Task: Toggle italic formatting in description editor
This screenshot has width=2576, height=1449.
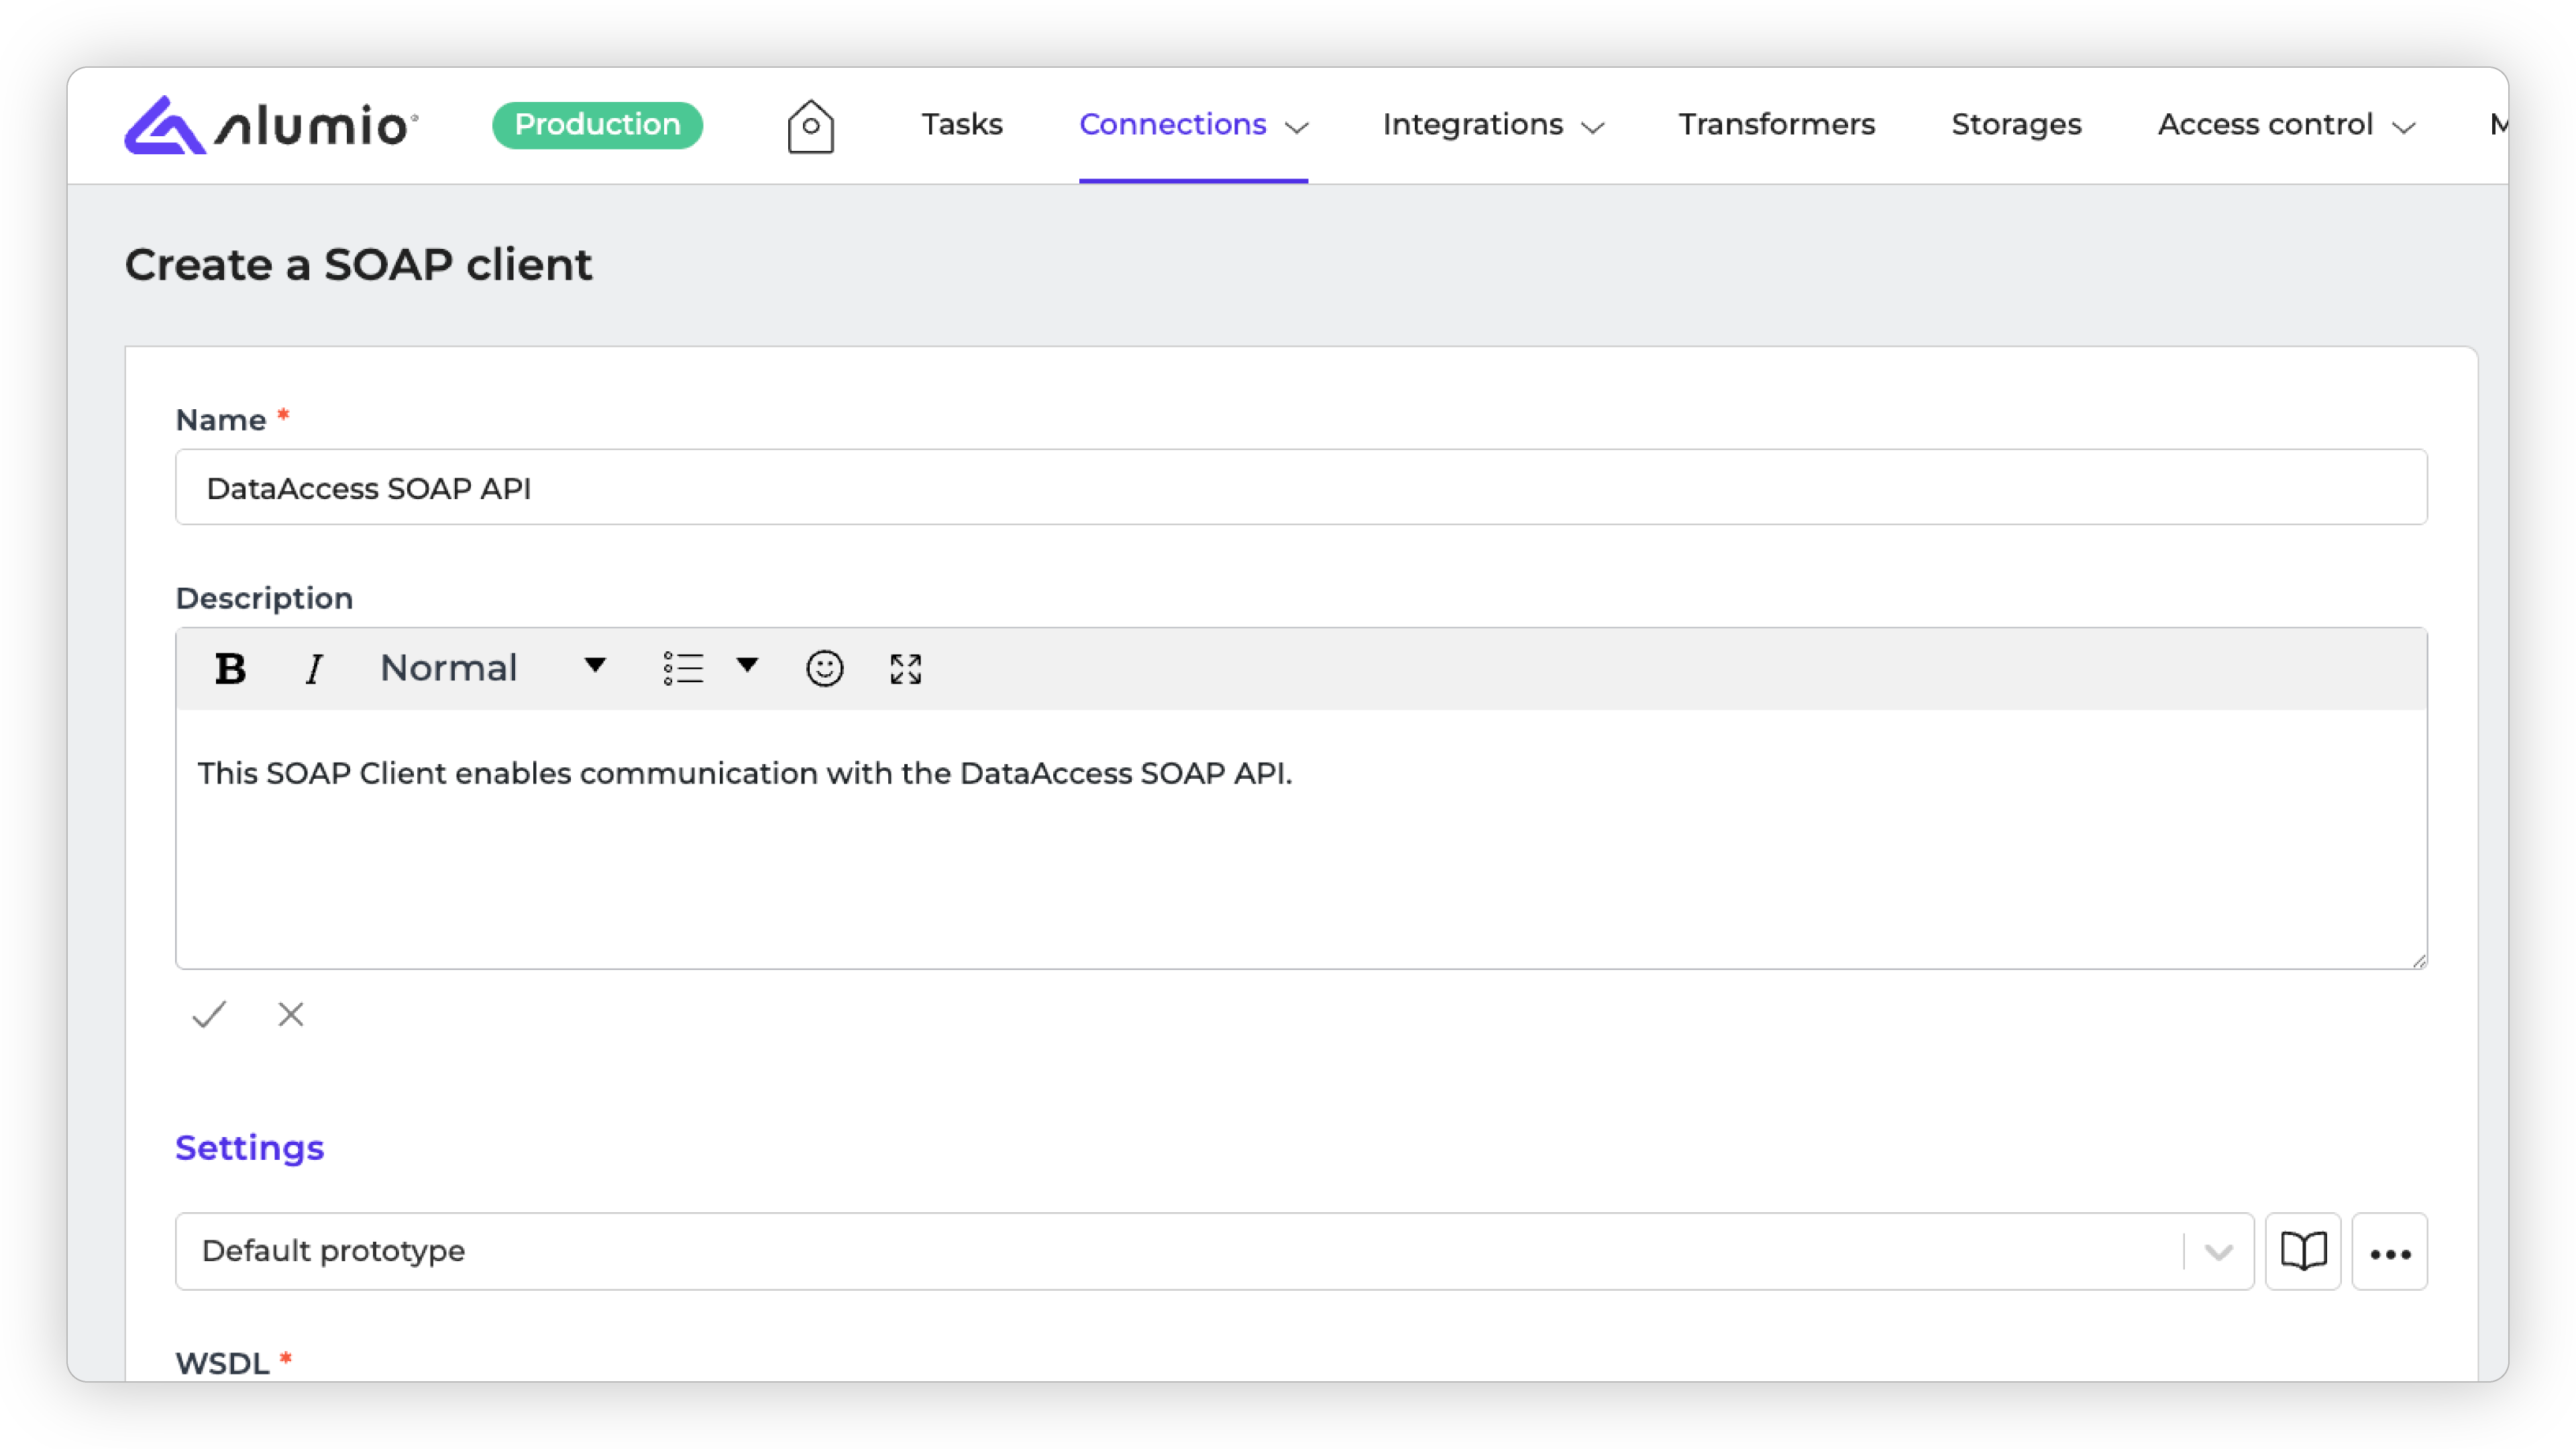Action: [x=314, y=668]
